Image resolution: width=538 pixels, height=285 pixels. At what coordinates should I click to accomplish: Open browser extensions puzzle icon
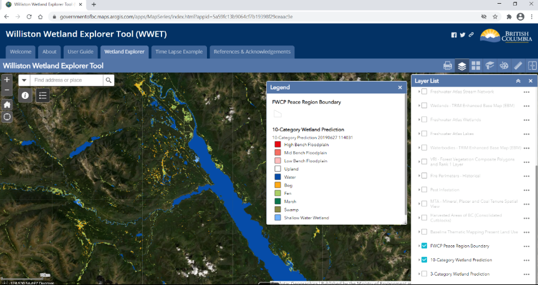[509, 17]
